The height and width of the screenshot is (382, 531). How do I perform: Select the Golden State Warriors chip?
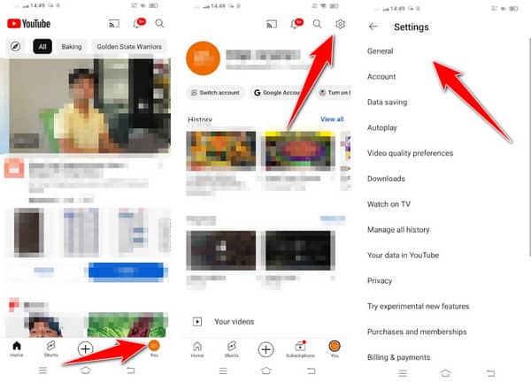[x=129, y=47]
